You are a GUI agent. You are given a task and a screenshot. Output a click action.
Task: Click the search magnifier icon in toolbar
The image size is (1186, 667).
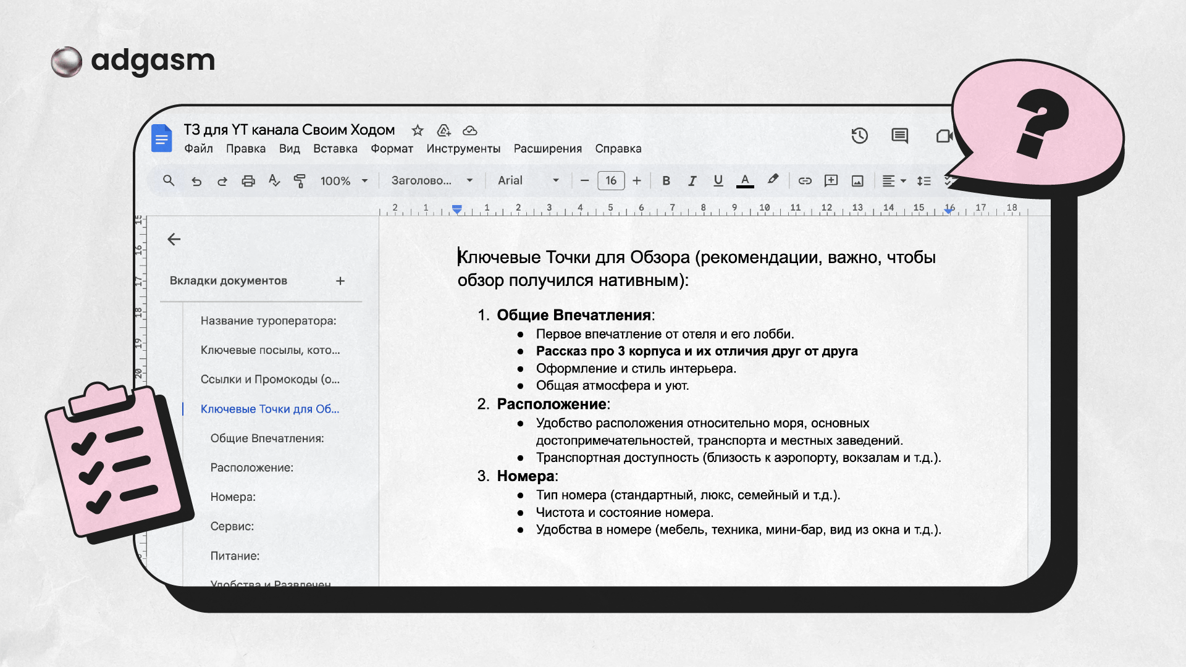pyautogui.click(x=168, y=180)
